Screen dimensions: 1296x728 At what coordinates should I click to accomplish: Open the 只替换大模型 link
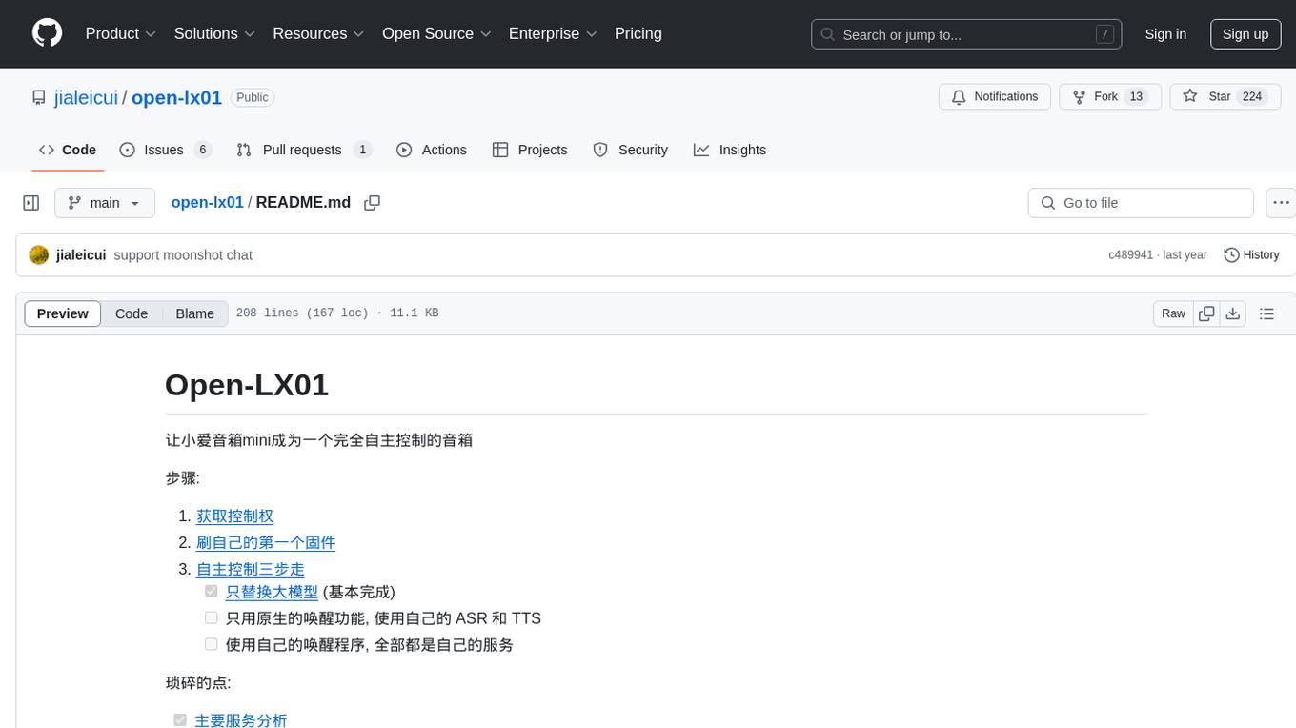pyautogui.click(x=273, y=592)
